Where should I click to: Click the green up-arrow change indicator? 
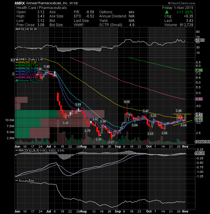167,12
